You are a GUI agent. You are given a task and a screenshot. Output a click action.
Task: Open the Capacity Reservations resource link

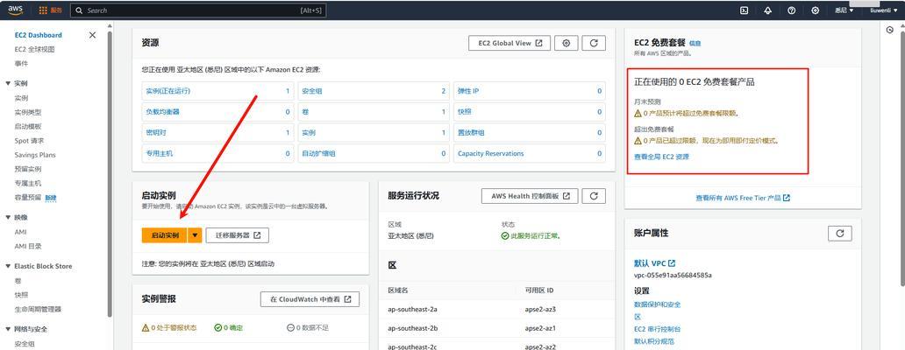click(x=490, y=154)
